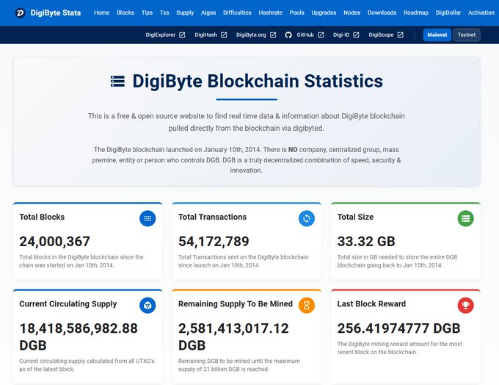The image size is (499, 385).
Task: Click the Total Blocks card heading
Action: pyautogui.click(x=42, y=217)
